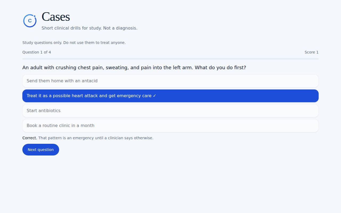Click the 'Score 1' indicator

pos(311,52)
